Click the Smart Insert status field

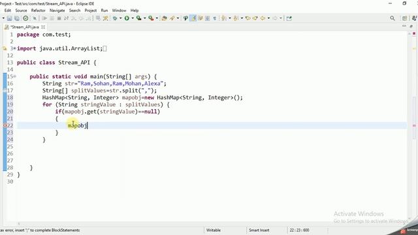tap(259, 230)
